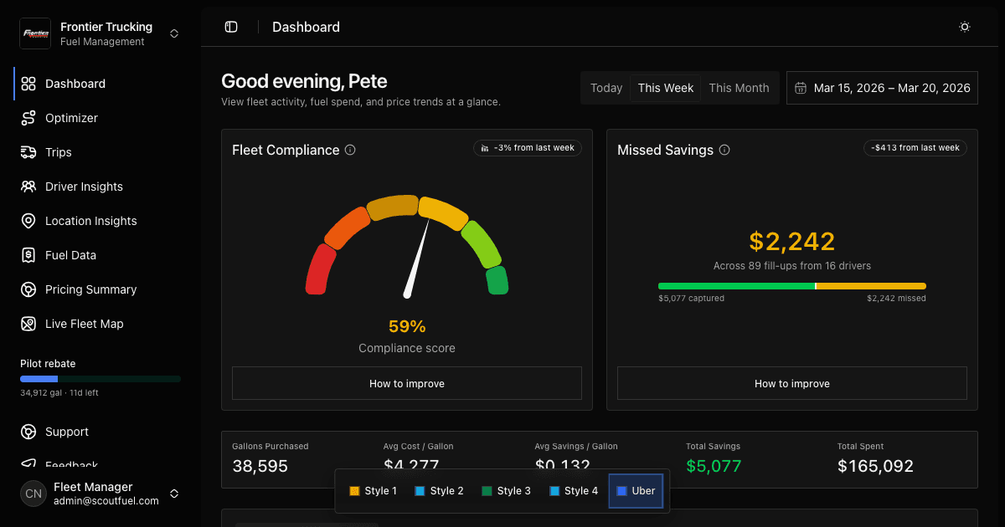
Task: Select the Uber style option
Action: point(636,491)
